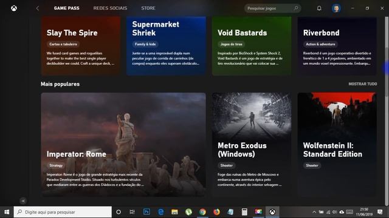The width and height of the screenshot is (389, 218).
Task: Open the taskbar clock and date
Action: click(364, 212)
